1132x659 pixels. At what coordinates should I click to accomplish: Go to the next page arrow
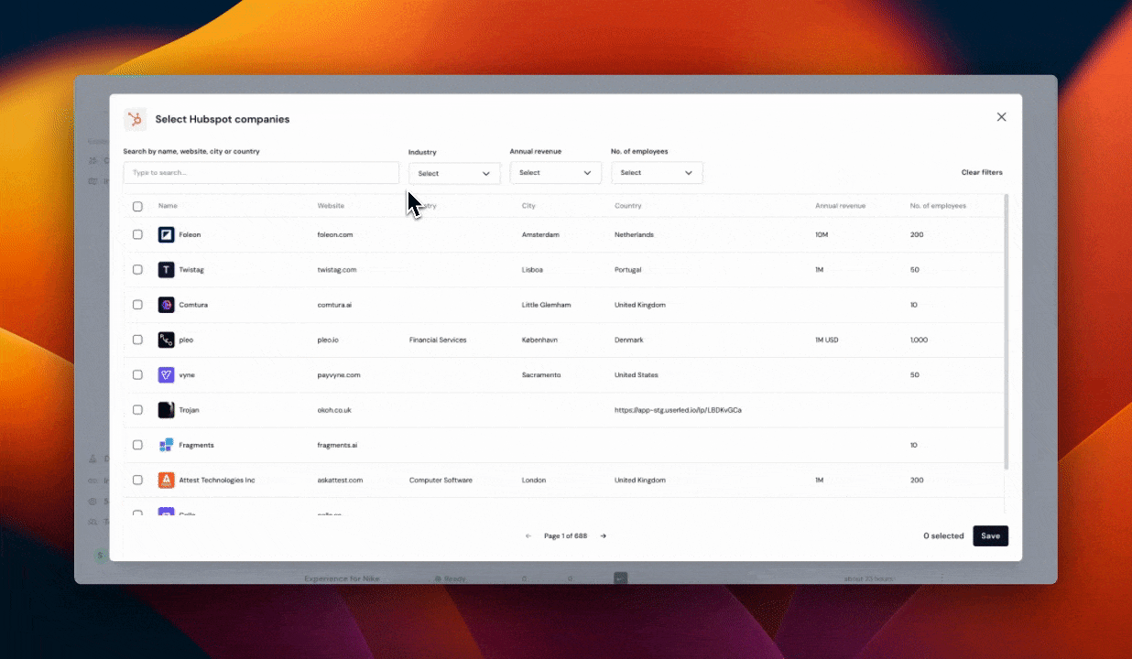[604, 536]
